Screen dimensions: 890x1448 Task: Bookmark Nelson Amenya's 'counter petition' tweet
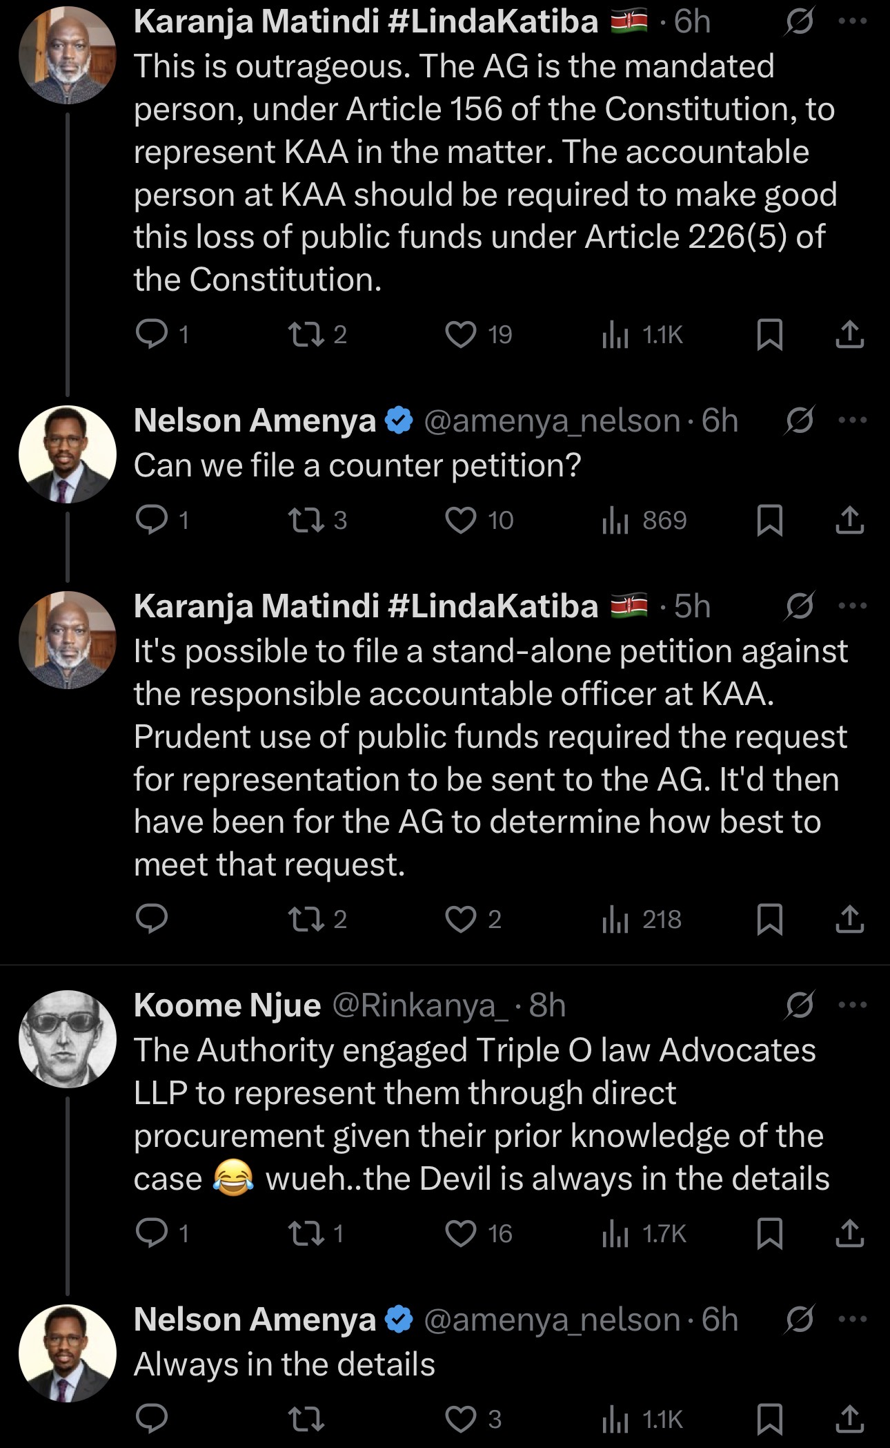(769, 521)
